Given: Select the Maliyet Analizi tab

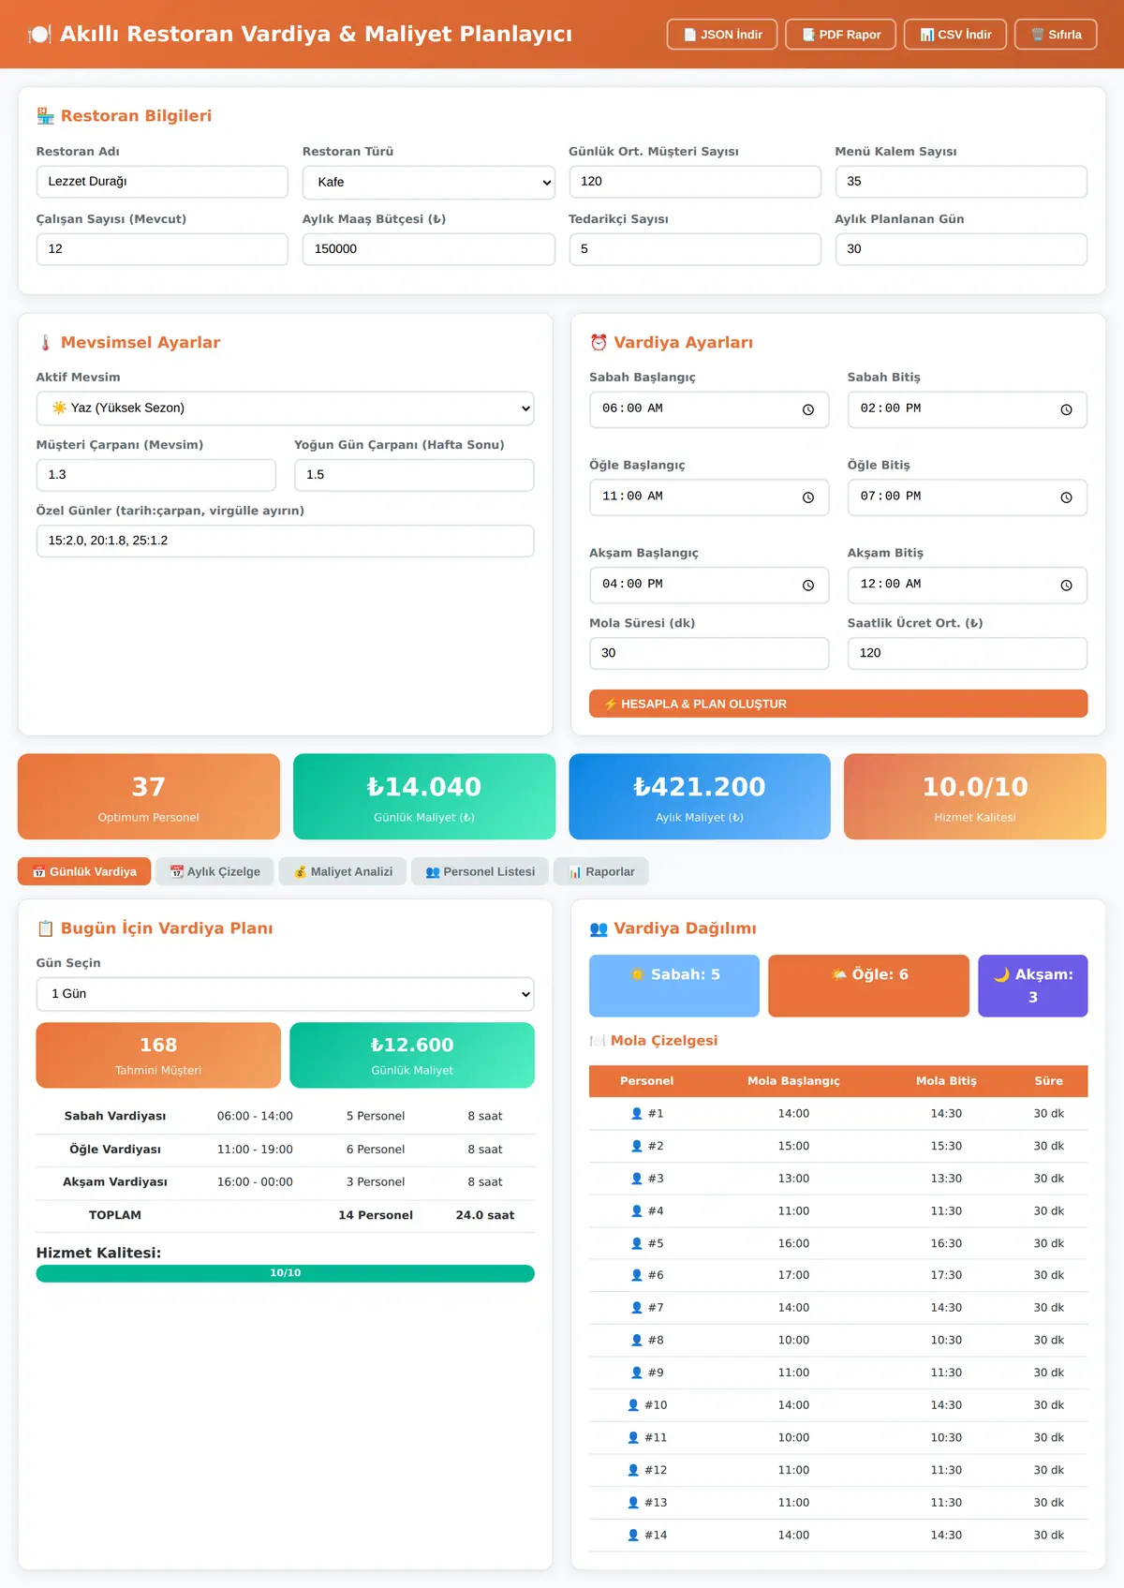Looking at the screenshot, I should (343, 871).
